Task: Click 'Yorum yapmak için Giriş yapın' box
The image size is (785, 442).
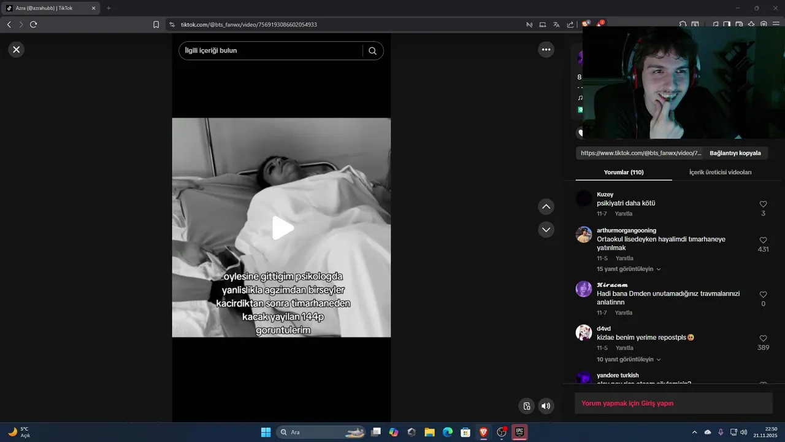Action: 673,403
